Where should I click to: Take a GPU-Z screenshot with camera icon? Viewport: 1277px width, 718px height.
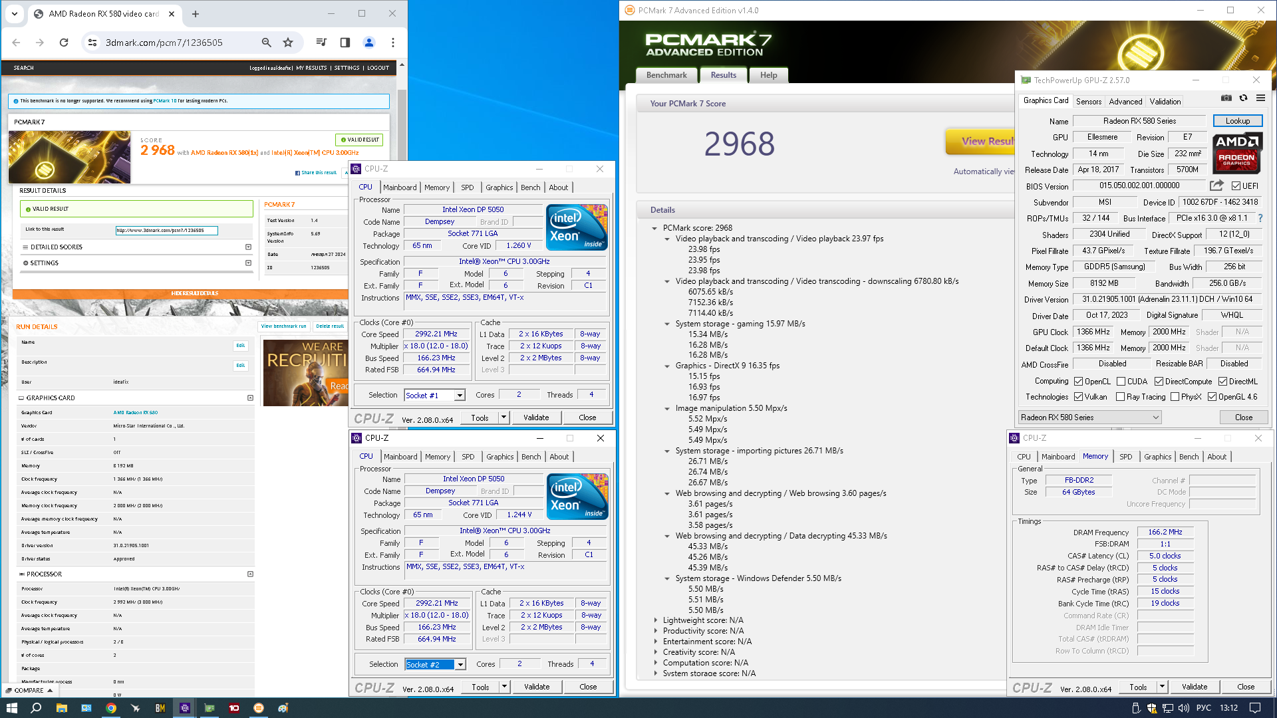[x=1226, y=98]
